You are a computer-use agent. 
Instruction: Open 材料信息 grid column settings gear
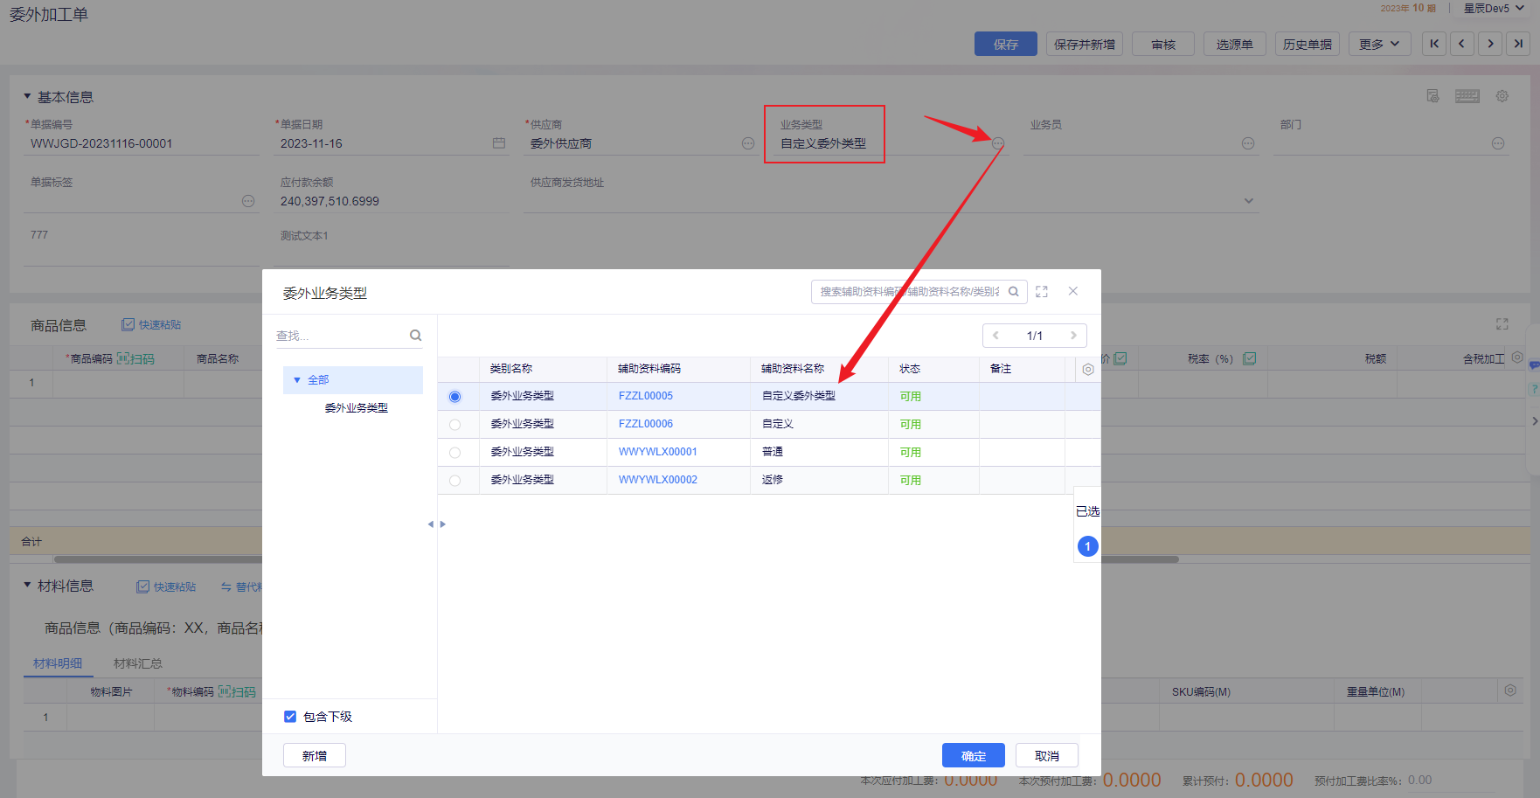pos(1510,690)
